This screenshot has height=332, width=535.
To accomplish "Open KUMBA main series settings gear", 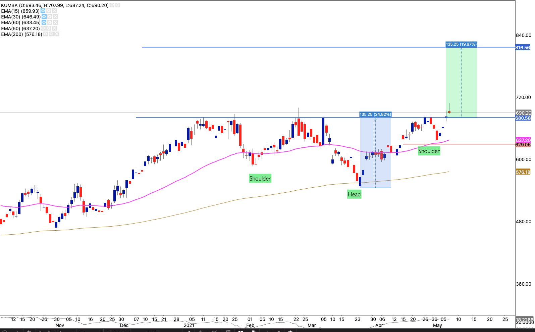I will tap(118, 5).
